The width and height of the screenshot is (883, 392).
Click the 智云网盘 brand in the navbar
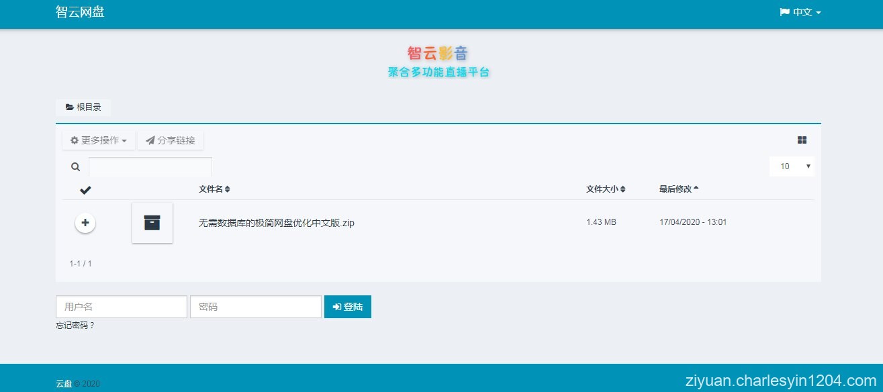(80, 11)
